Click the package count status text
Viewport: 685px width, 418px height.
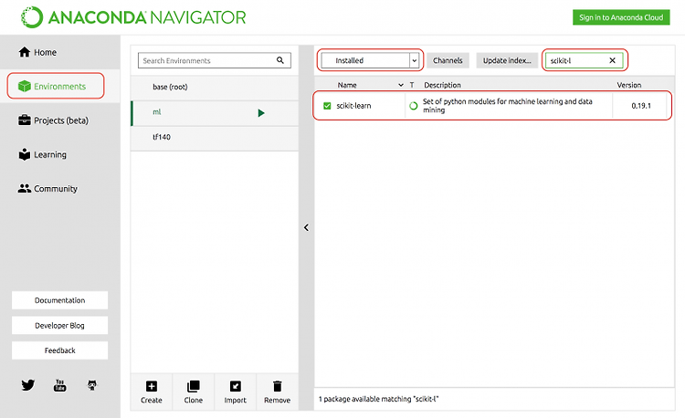click(x=379, y=399)
